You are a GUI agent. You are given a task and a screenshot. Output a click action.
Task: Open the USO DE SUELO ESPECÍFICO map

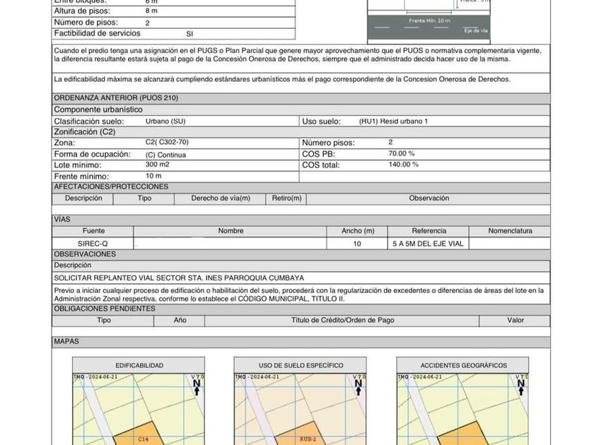pos(301,401)
